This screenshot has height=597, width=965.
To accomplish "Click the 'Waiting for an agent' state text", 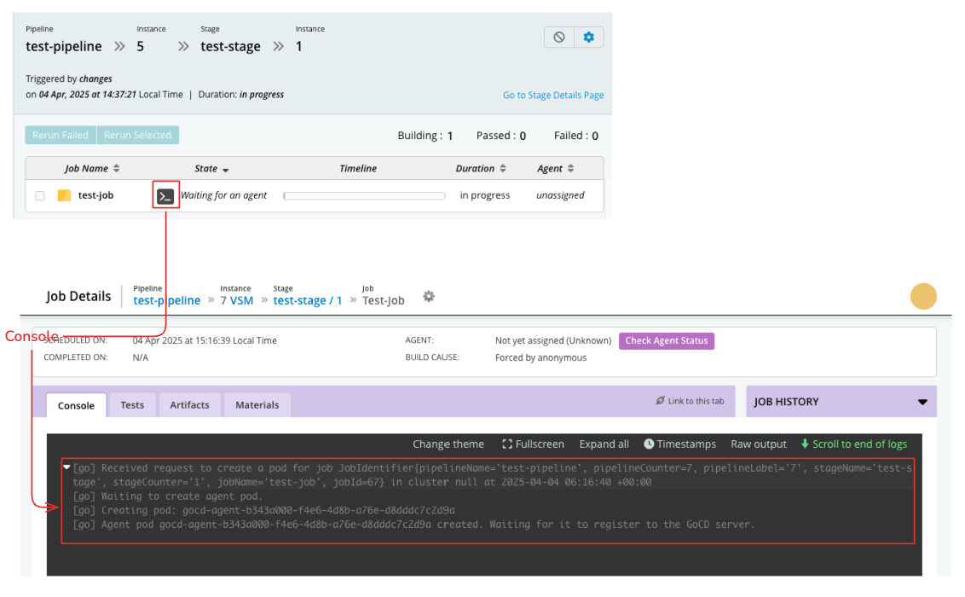I will (x=223, y=195).
